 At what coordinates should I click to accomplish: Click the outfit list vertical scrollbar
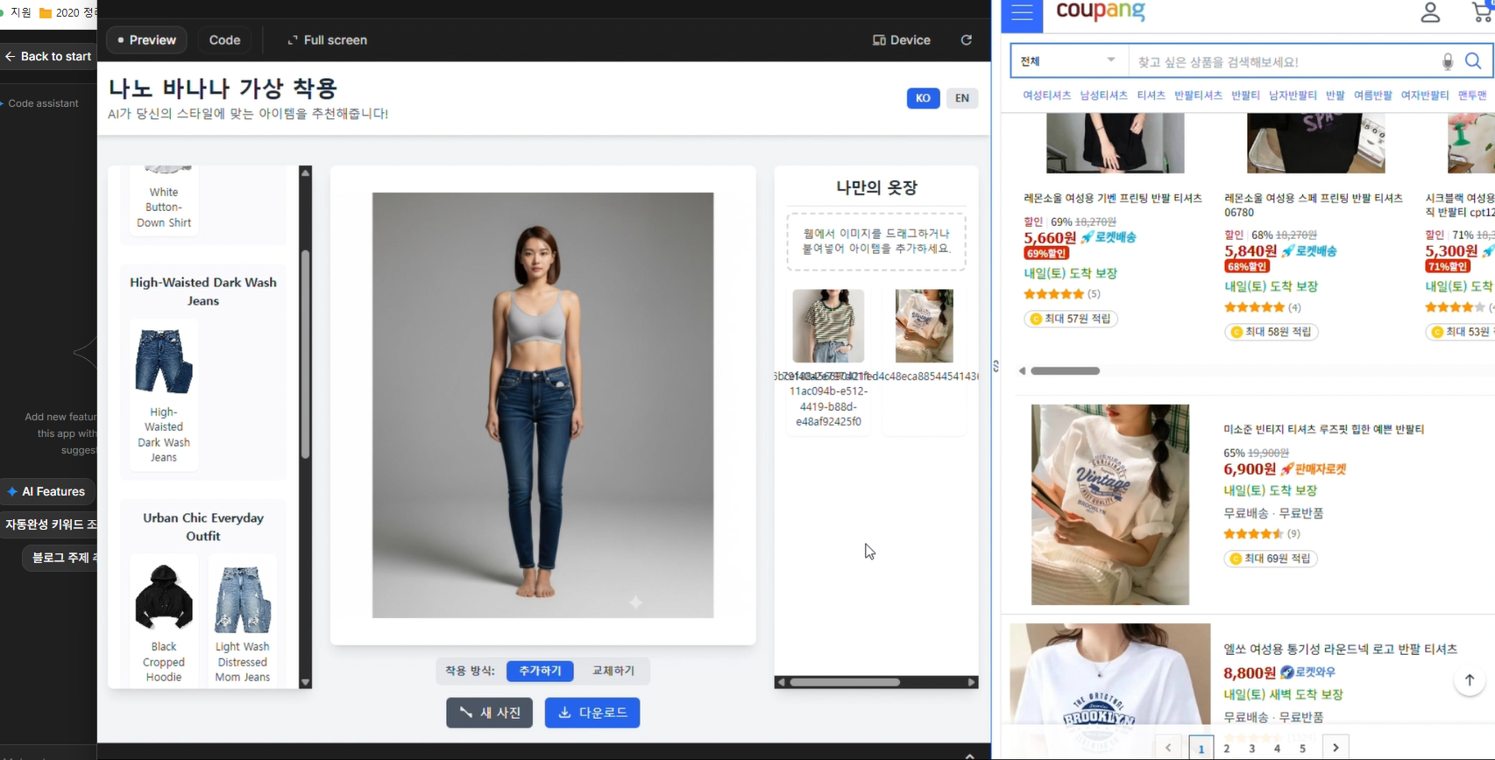click(x=305, y=355)
